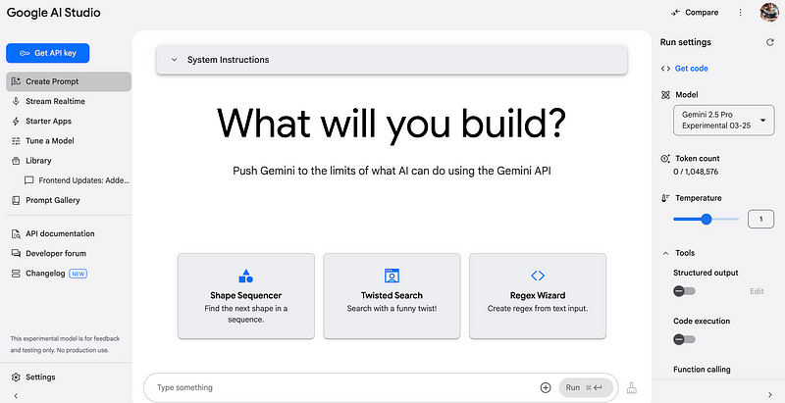Click the clear chat broom icon
Image resolution: width=785 pixels, height=403 pixels.
coord(631,387)
